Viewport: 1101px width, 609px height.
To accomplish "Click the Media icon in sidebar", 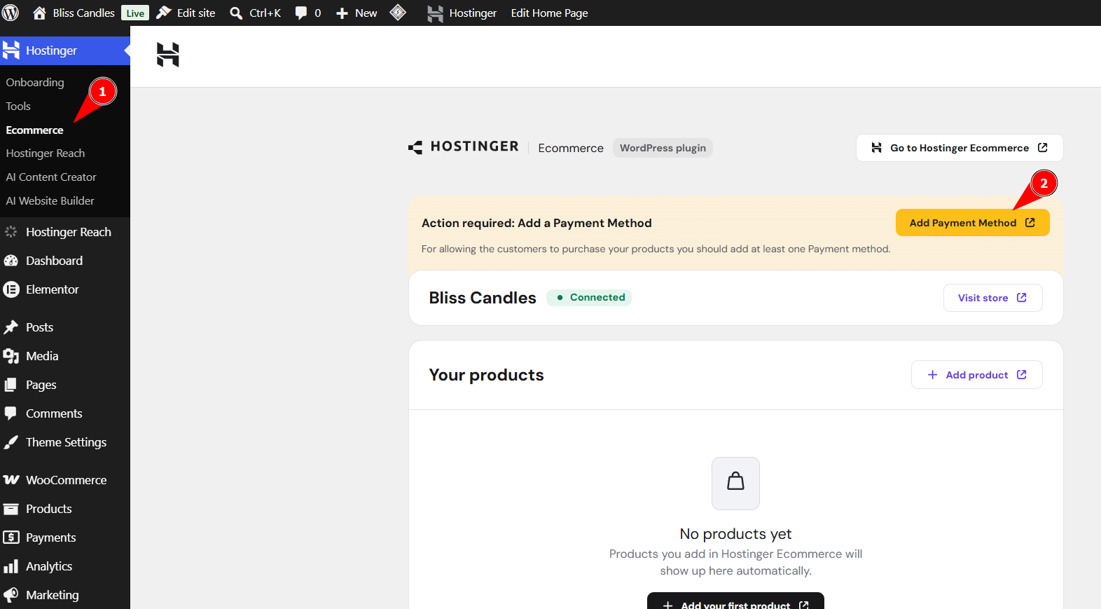I will coord(11,356).
